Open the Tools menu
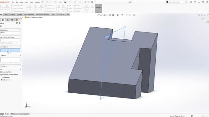Viewport: 209px width, 117px height. [x=31, y=2]
